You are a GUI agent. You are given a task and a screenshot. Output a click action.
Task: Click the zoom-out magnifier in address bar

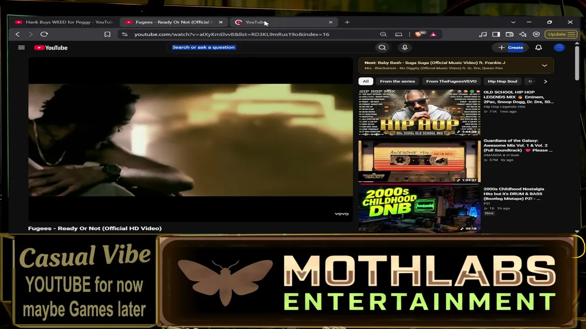(383, 34)
